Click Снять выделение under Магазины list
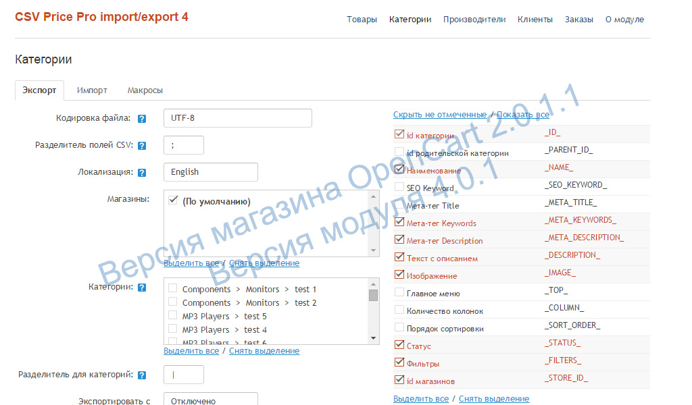The height and width of the screenshot is (405, 692). (x=264, y=263)
